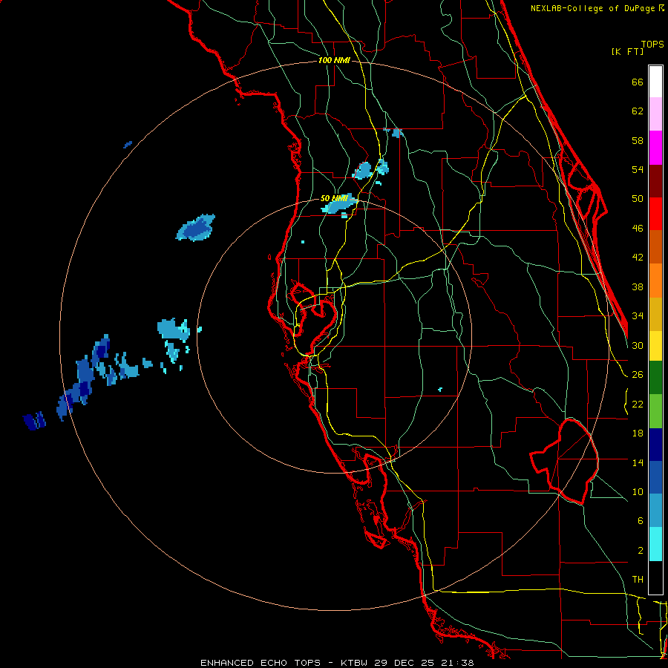Click the 6 value on the legend
Image resolution: width=668 pixels, height=668 pixels.
640,521
